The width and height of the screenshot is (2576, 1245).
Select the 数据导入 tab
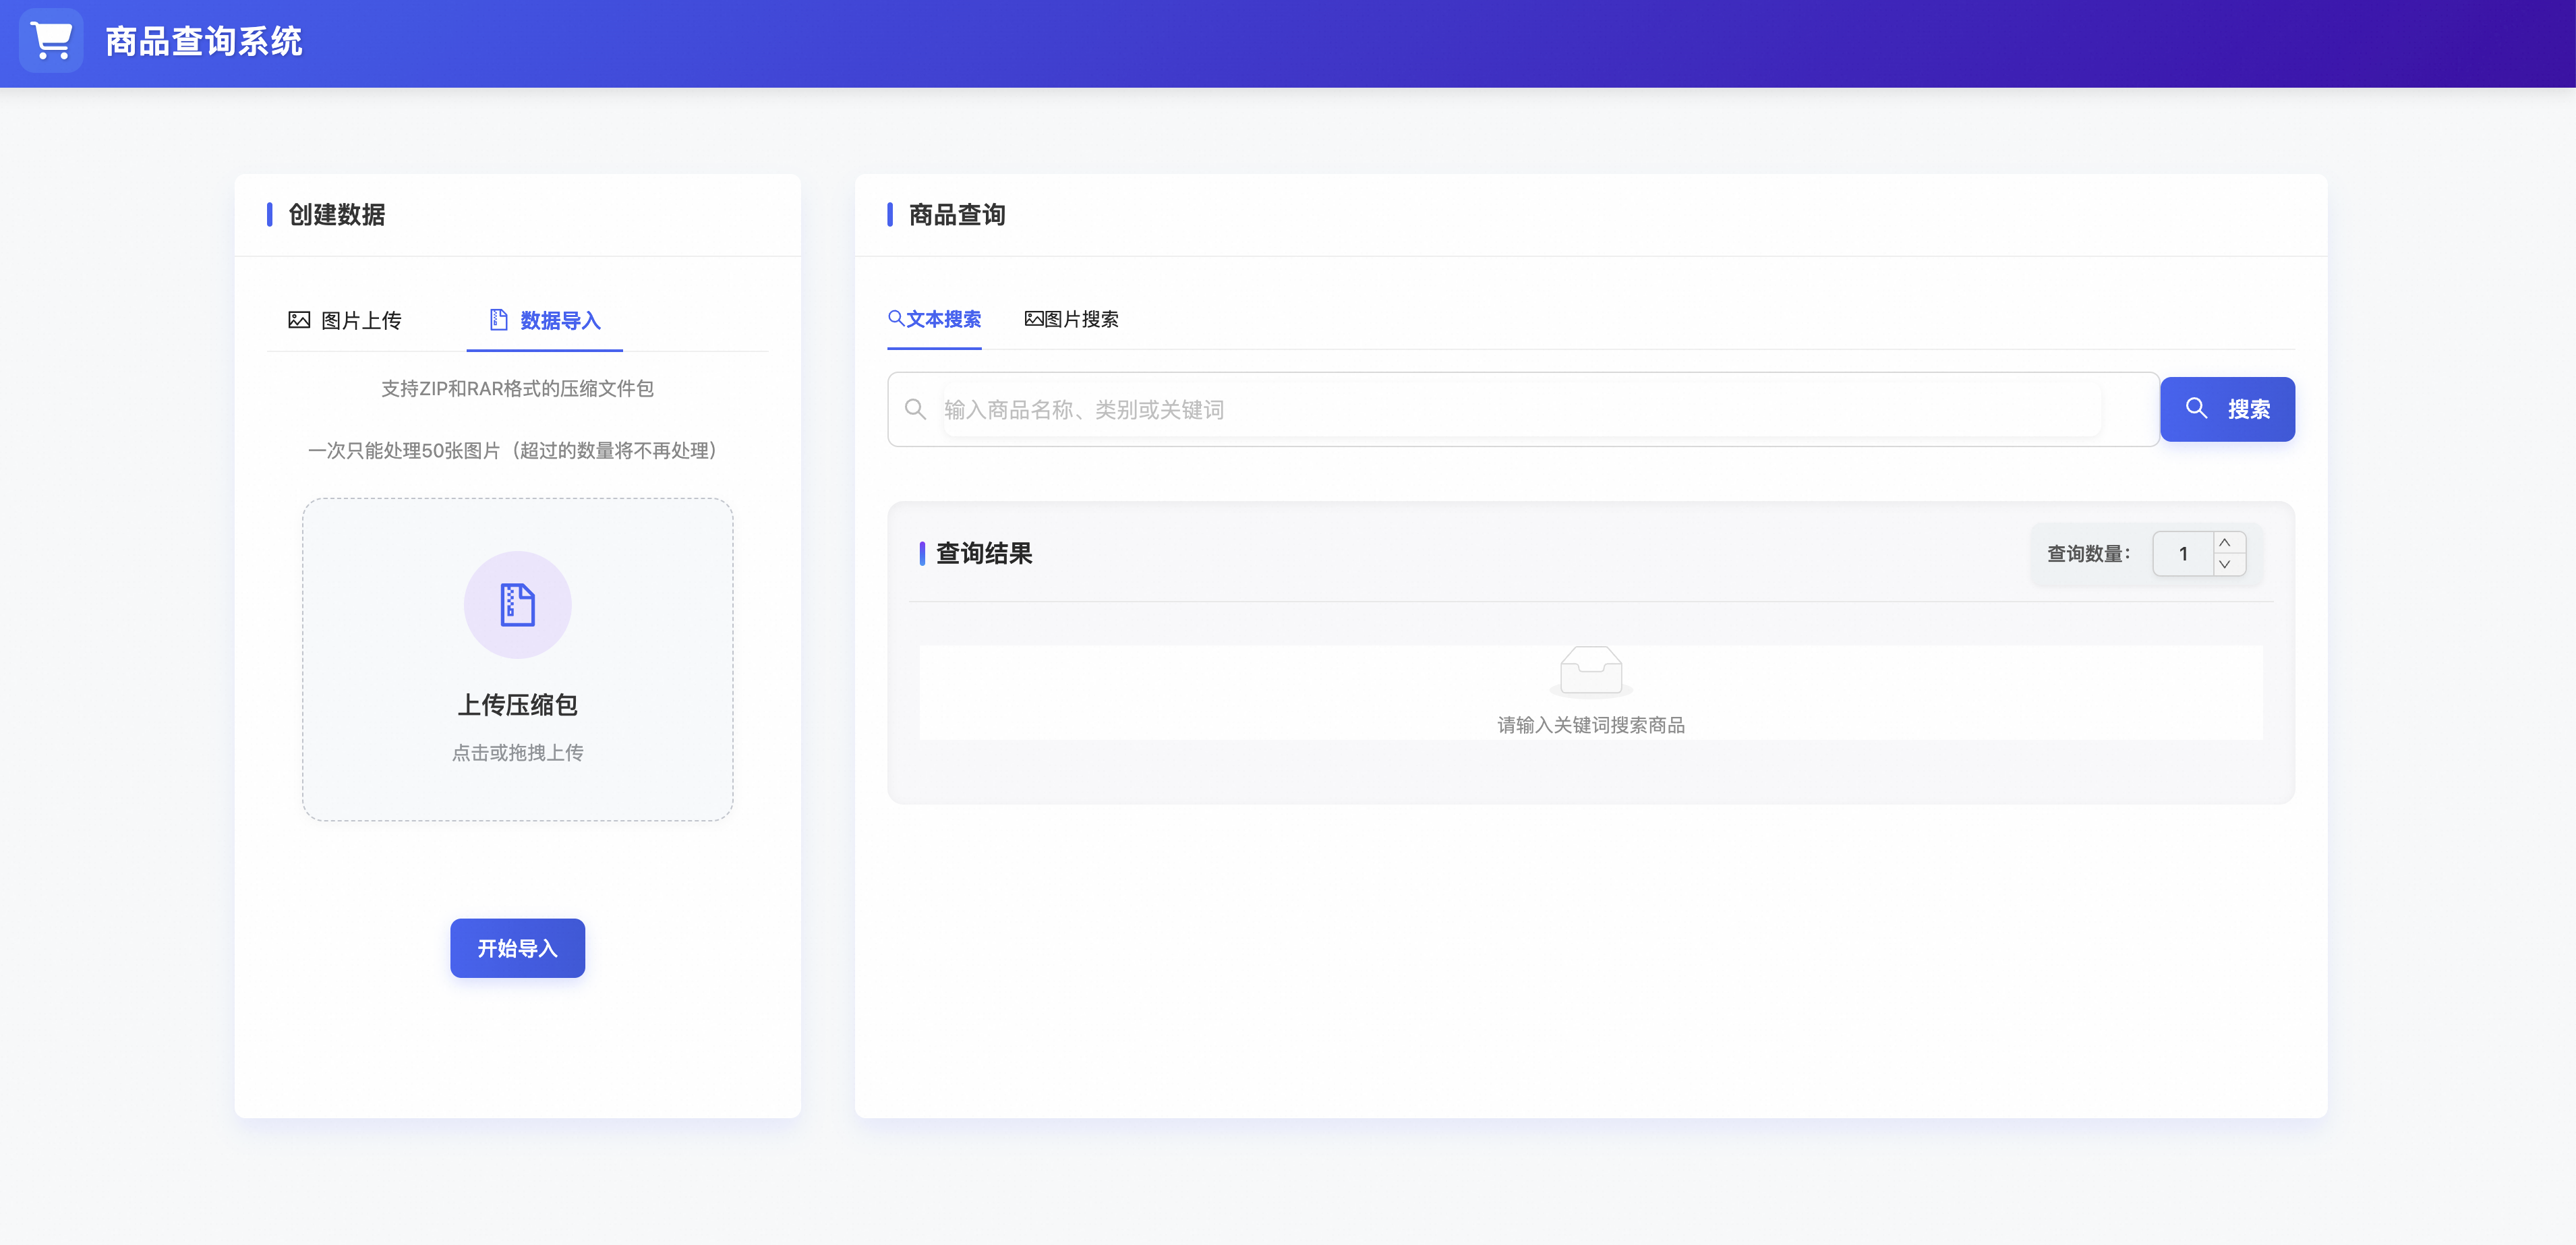click(545, 320)
